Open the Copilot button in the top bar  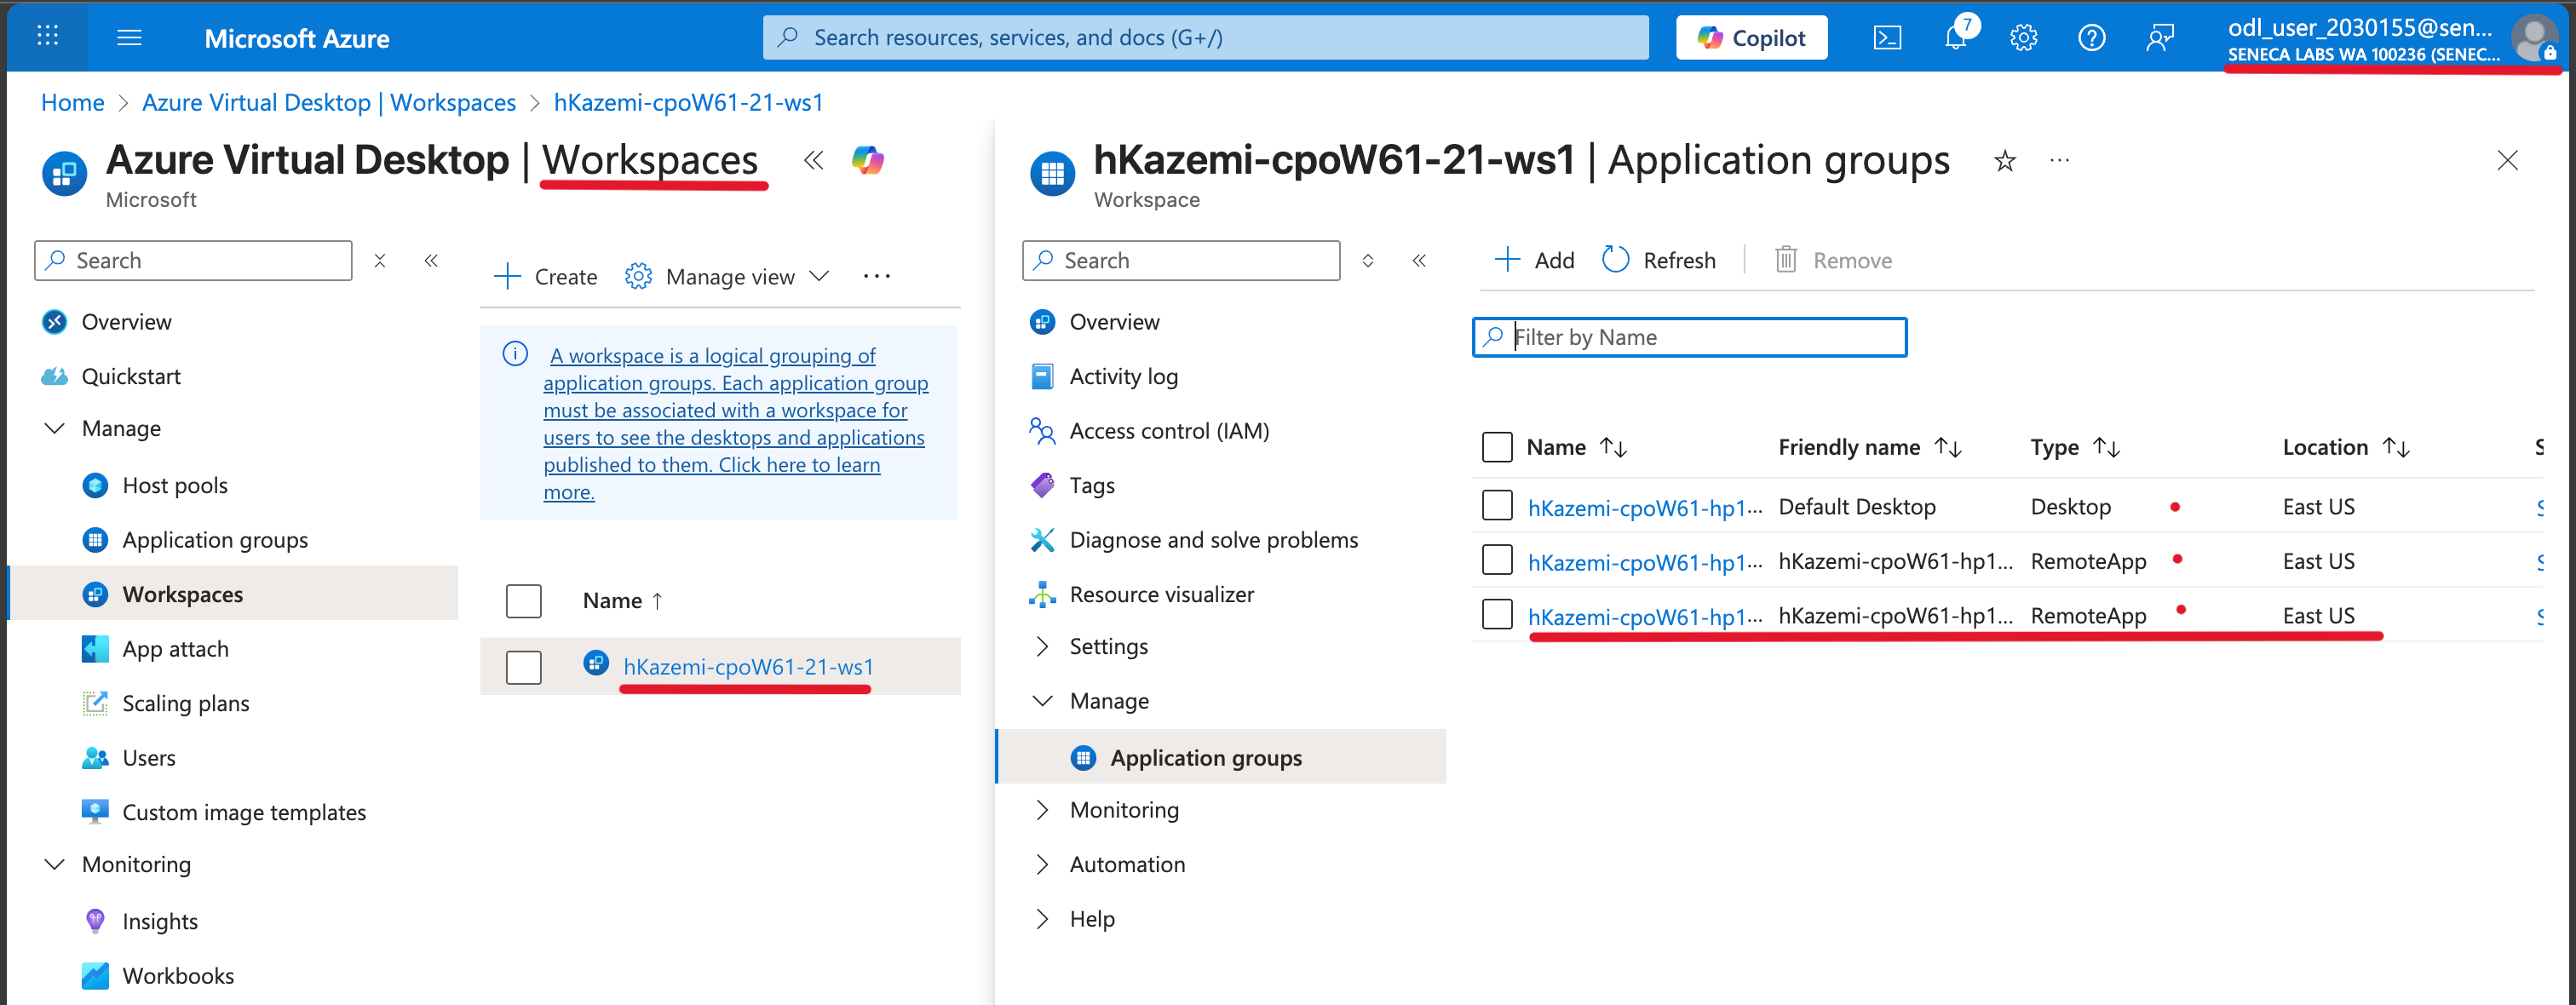click(1751, 38)
